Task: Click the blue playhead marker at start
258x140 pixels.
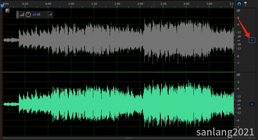Action: click(2, 6)
